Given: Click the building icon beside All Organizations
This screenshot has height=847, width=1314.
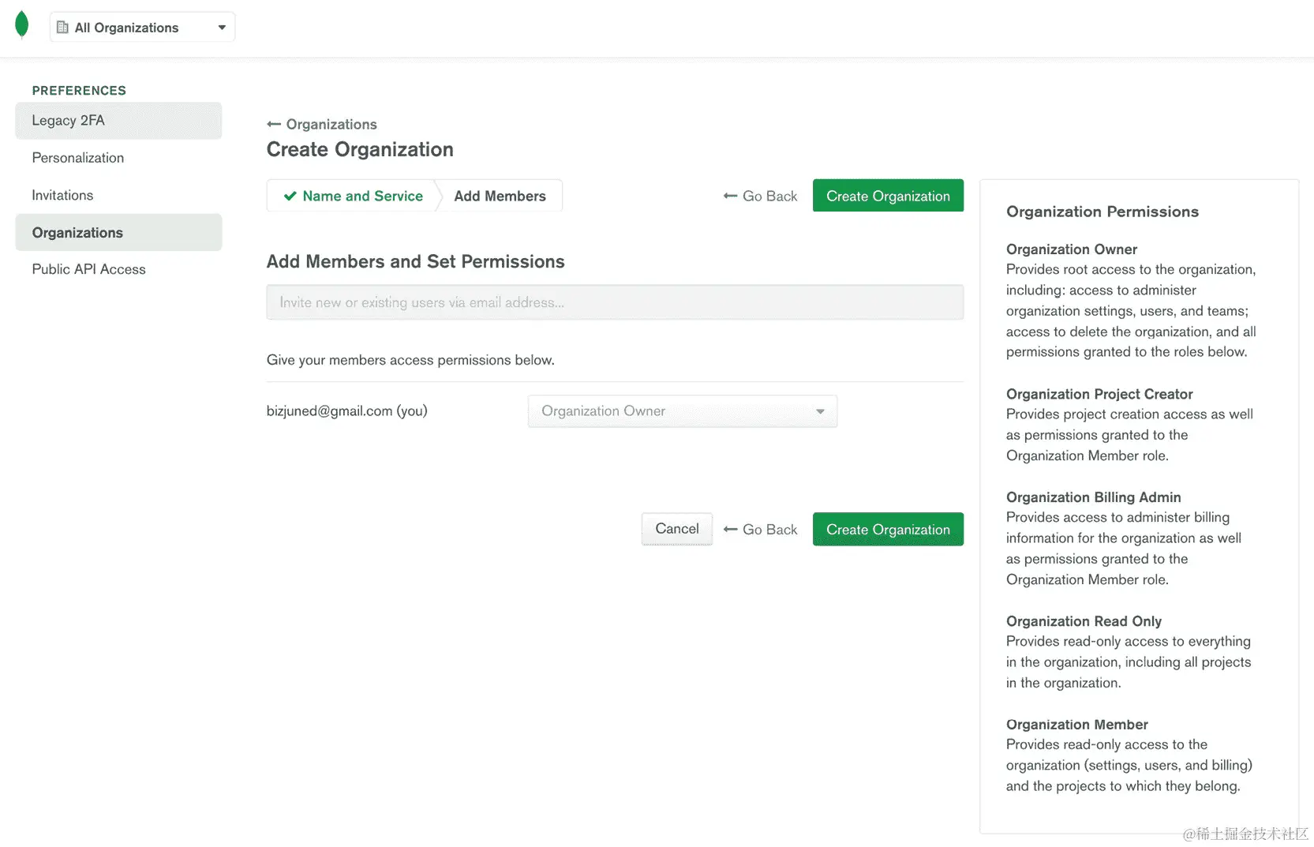Looking at the screenshot, I should point(62,28).
